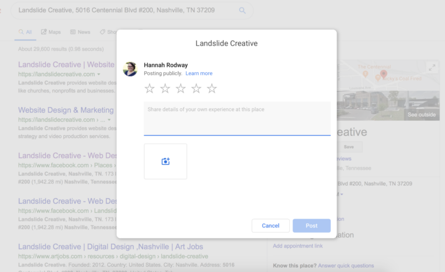Image resolution: width=445 pixels, height=272 pixels.
Task: Click the 'Hannah Rodway' name text
Action: (x=166, y=65)
